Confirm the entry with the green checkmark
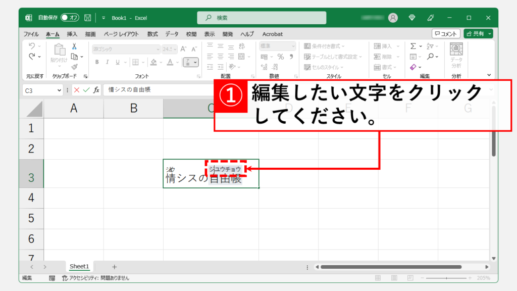The image size is (517, 291). pyautogui.click(x=86, y=90)
